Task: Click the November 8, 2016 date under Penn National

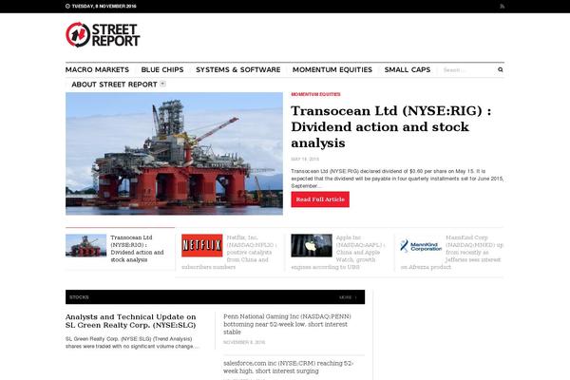Action: coord(244,342)
